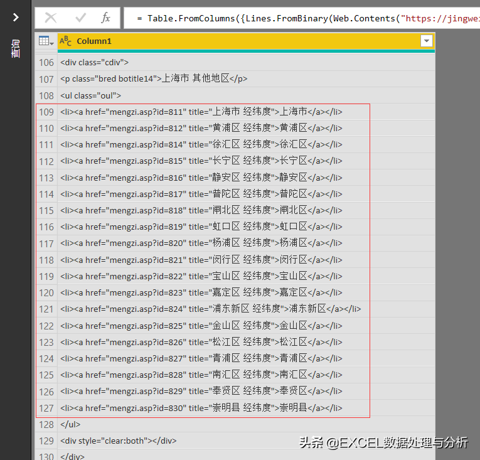The image size is (480, 460).
Task: Select the div style clear:both cell
Action: (x=246, y=441)
